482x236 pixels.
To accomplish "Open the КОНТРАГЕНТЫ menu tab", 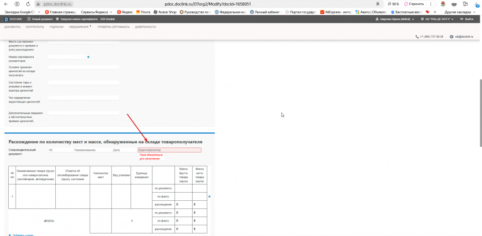I will pos(35,27).
